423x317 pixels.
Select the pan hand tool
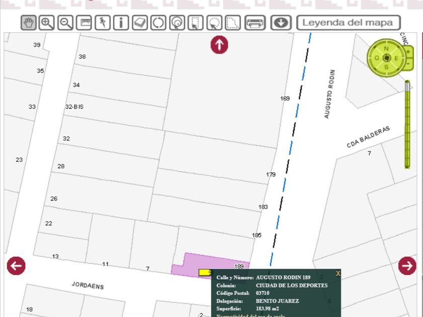pos(29,23)
